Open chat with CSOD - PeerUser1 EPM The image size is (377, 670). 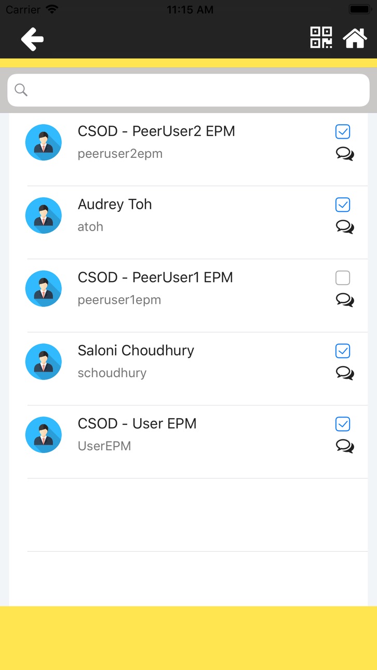(x=345, y=300)
